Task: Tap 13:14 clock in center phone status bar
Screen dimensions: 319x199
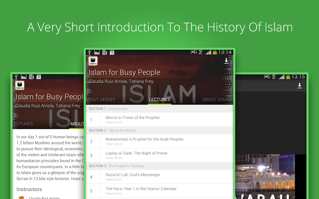Action: (225, 52)
